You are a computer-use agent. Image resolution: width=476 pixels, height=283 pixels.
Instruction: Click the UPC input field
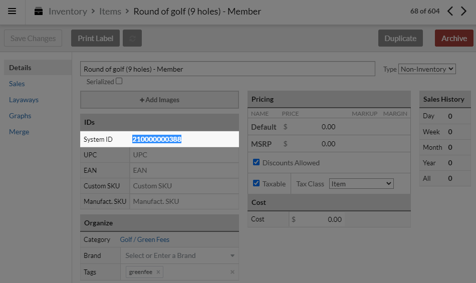pyautogui.click(x=184, y=155)
